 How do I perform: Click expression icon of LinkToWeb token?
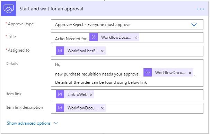(x=60, y=94)
